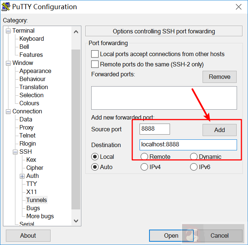This screenshot has height=245, width=248.
Task: Select the Remote radio button
Action: pyautogui.click(x=144, y=157)
